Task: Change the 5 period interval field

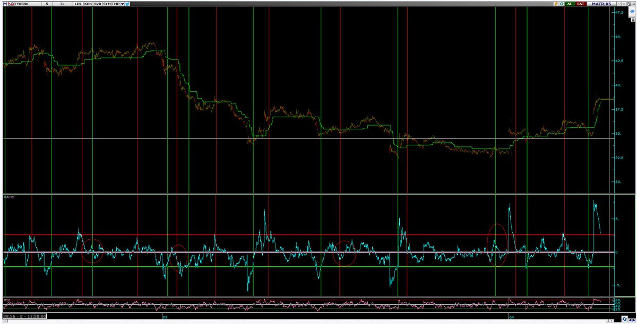Action: (x=47, y=4)
